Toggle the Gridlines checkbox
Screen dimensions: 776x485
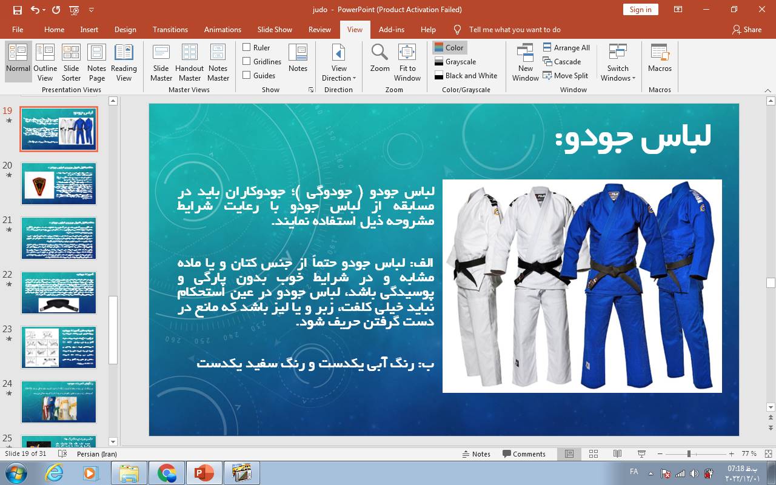click(247, 61)
